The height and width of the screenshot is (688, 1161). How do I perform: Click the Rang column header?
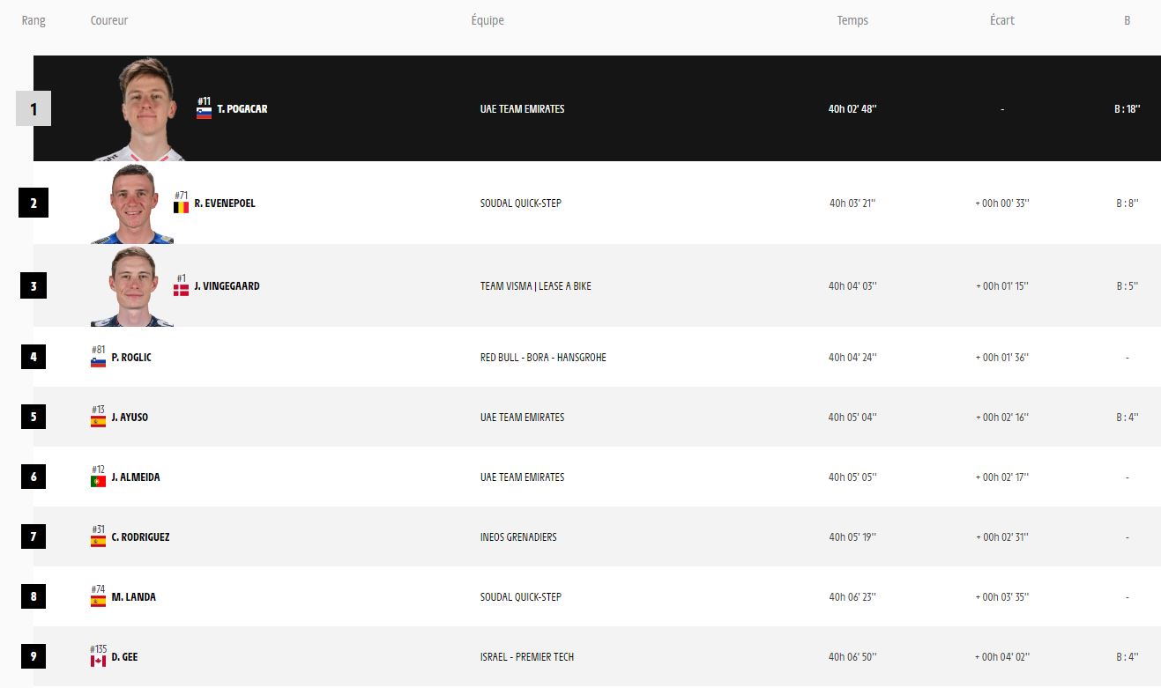(33, 20)
